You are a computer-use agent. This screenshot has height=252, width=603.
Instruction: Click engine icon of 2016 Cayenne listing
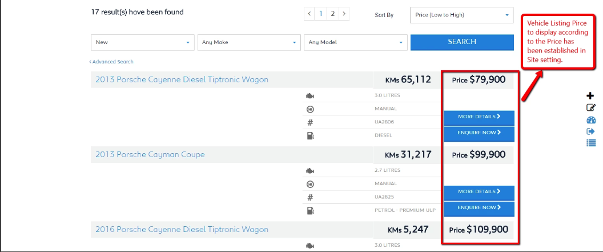coord(310,246)
